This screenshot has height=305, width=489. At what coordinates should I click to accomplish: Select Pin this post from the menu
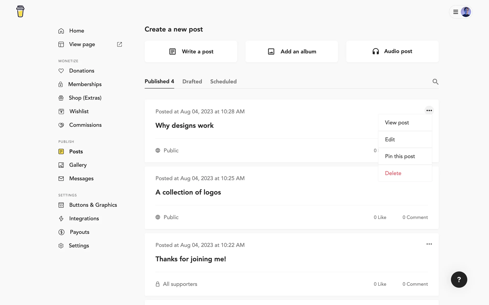coord(400,156)
